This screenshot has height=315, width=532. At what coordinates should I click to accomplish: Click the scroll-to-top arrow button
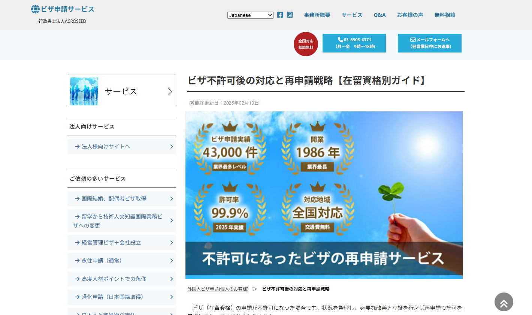tap(504, 301)
